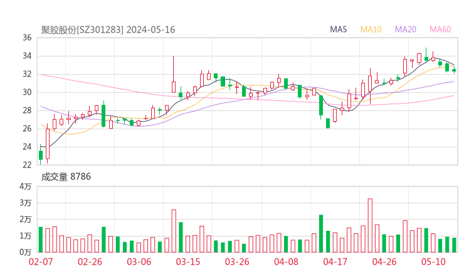Click the price axis label 30
The width and height of the screenshot is (464, 276).
[x=27, y=92]
